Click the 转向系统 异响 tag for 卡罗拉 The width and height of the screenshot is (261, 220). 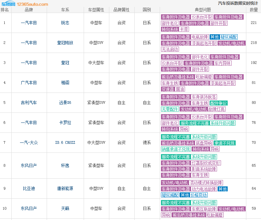(175, 129)
